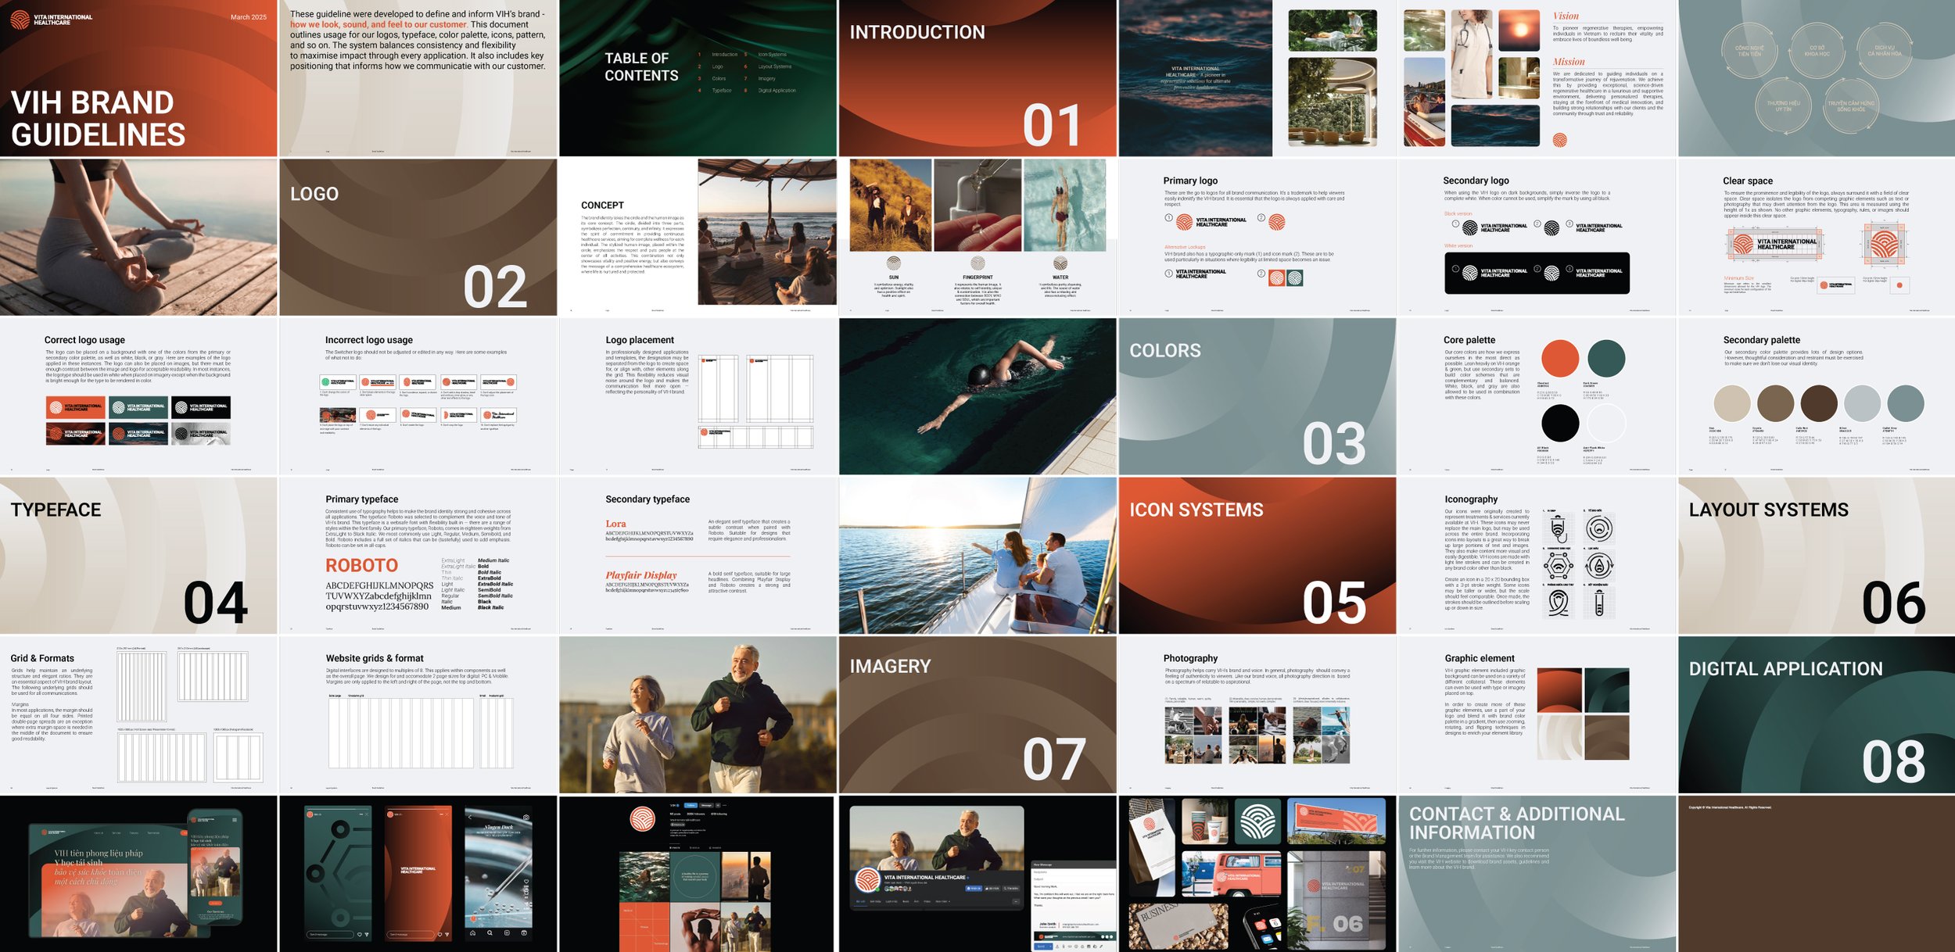Click the orange circle in the Core palette

point(1560,359)
